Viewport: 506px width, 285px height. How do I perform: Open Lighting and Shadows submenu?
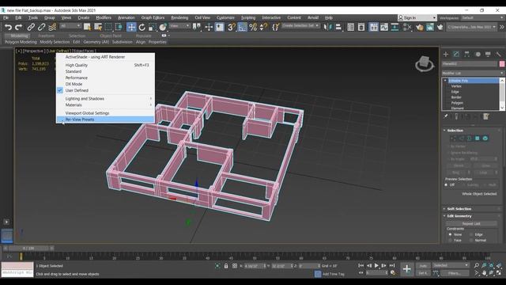point(105,98)
